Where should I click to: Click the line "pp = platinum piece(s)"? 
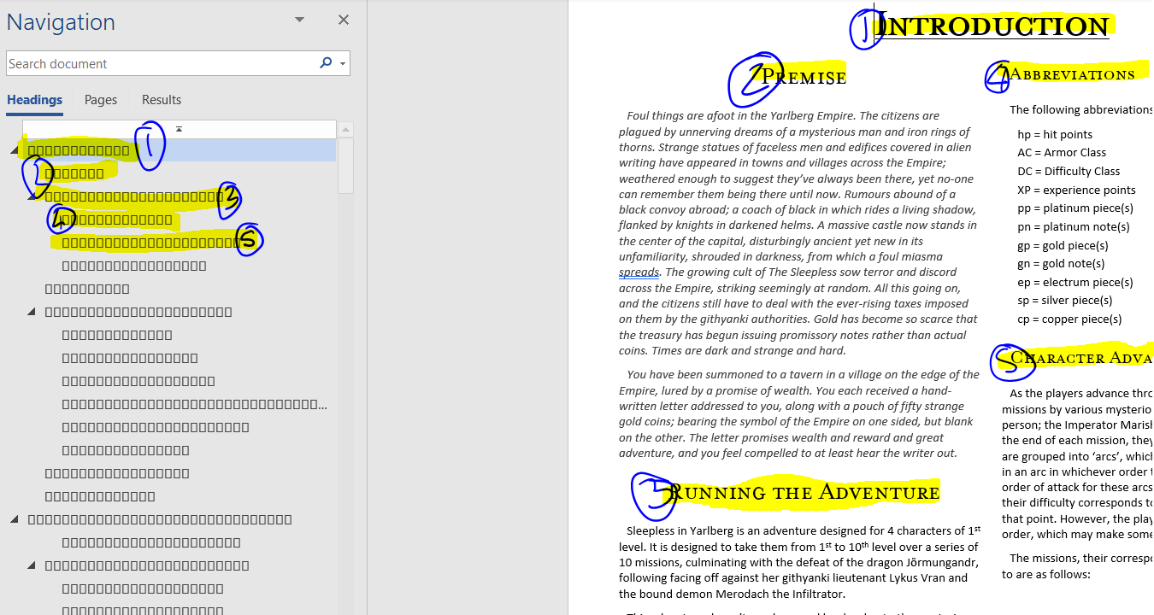(x=1075, y=208)
